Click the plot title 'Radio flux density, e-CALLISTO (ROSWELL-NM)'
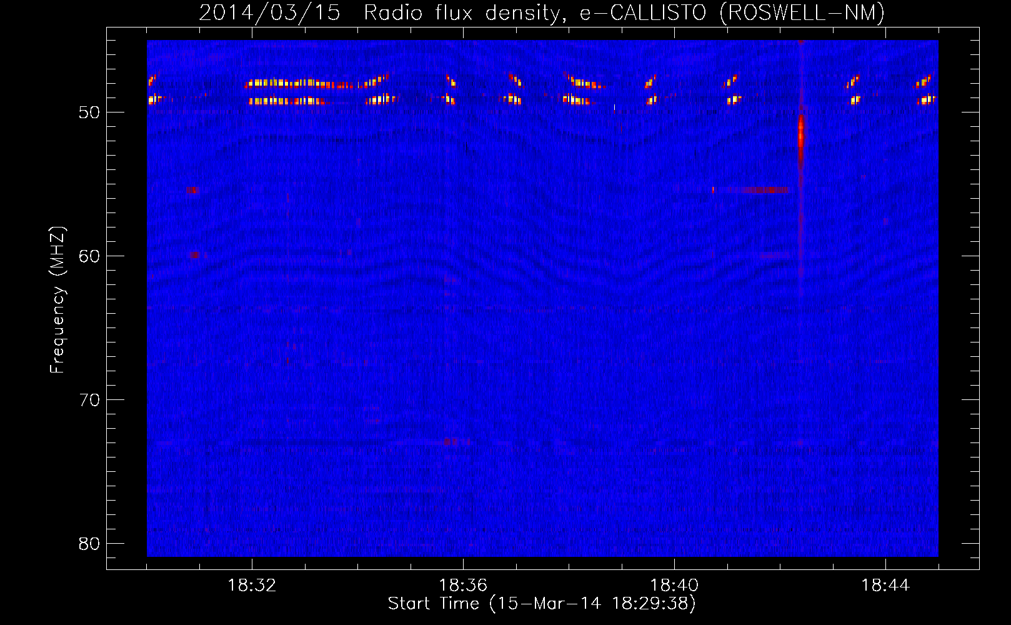 point(624,12)
